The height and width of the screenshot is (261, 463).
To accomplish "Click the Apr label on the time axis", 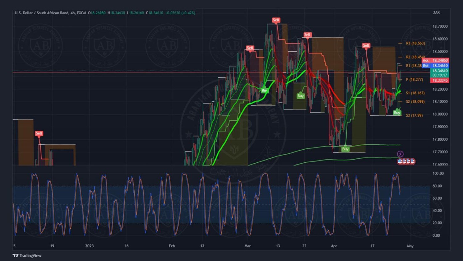I will pos(334,246).
